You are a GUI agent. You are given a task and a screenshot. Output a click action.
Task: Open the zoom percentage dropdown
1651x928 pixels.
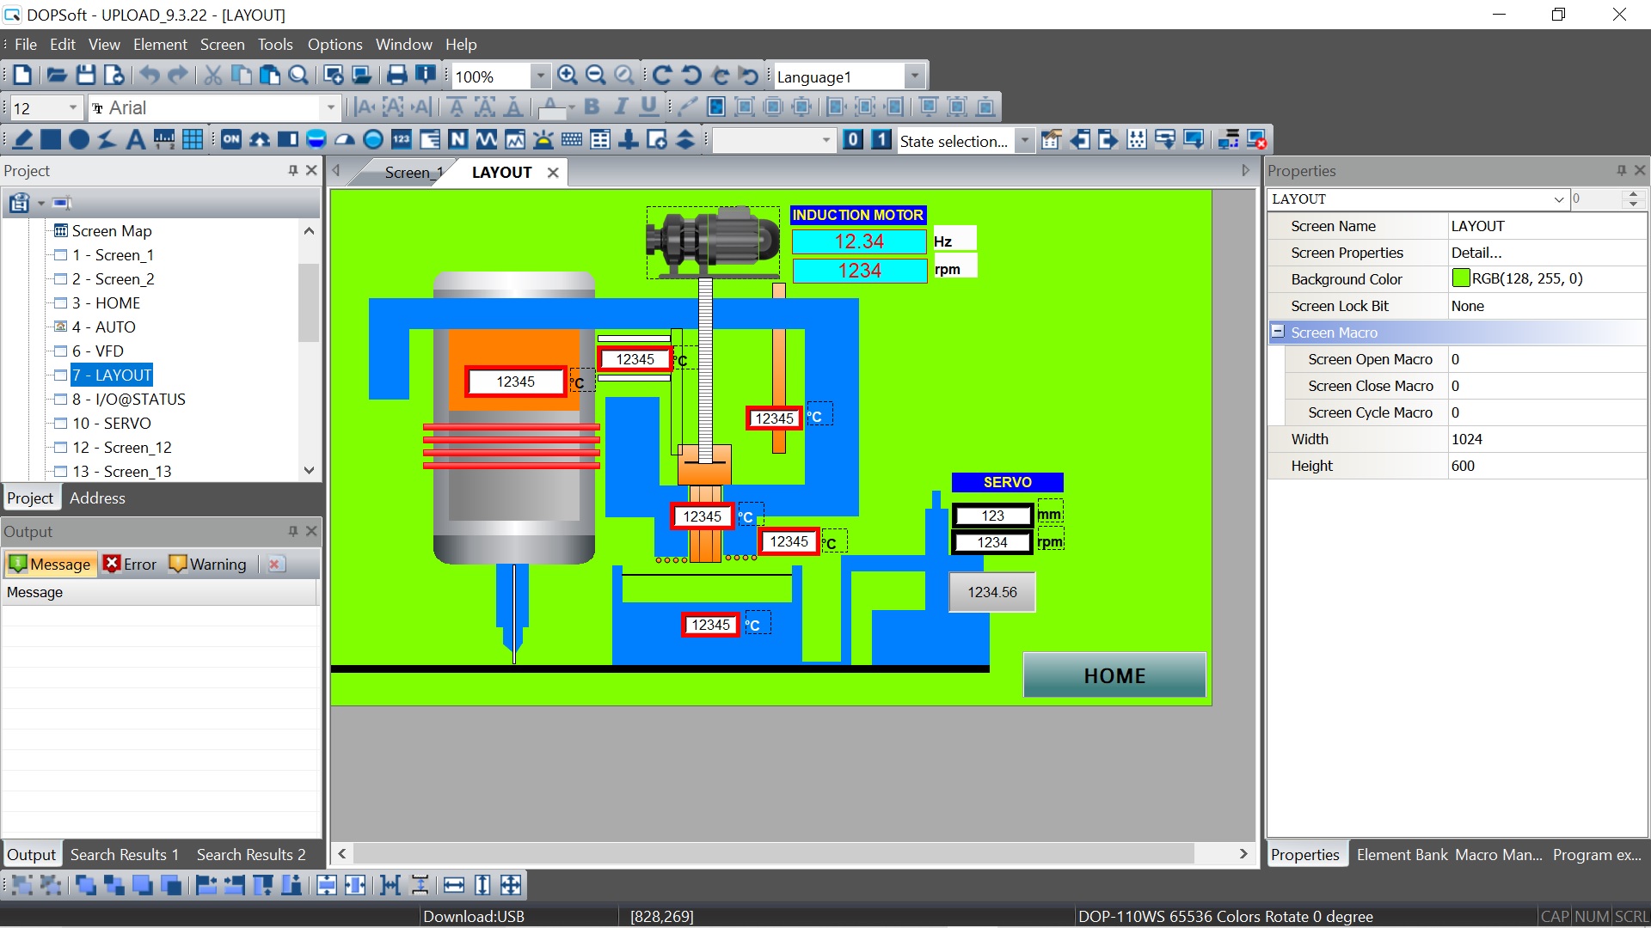pyautogui.click(x=540, y=76)
